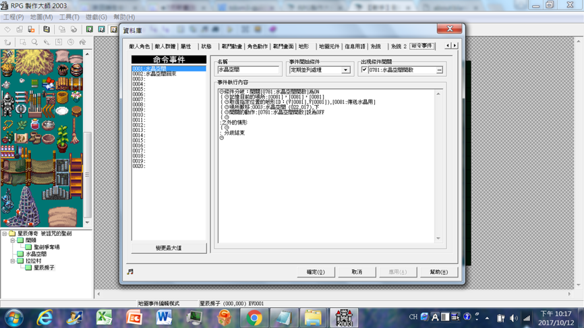The image size is (584, 328).
Task: Click the music note icon in database dialog
Action: (x=130, y=272)
